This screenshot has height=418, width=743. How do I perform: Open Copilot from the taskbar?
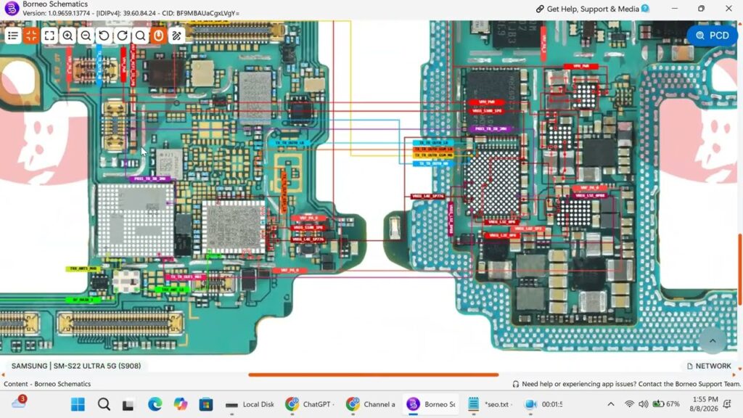tap(180, 404)
